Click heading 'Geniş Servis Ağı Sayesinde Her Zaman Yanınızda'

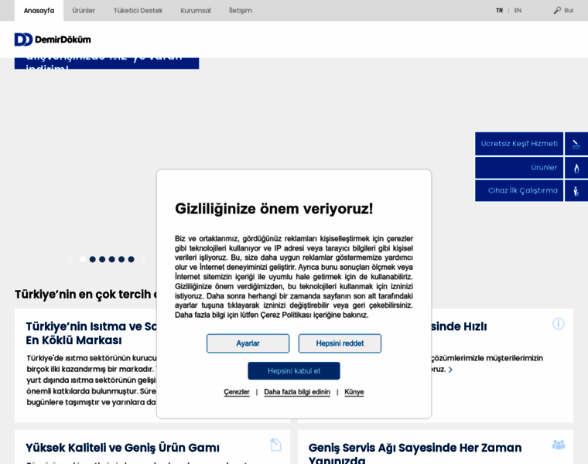pyautogui.click(x=415, y=452)
